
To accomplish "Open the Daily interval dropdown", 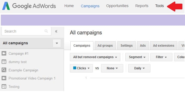I will click(x=139, y=68).
